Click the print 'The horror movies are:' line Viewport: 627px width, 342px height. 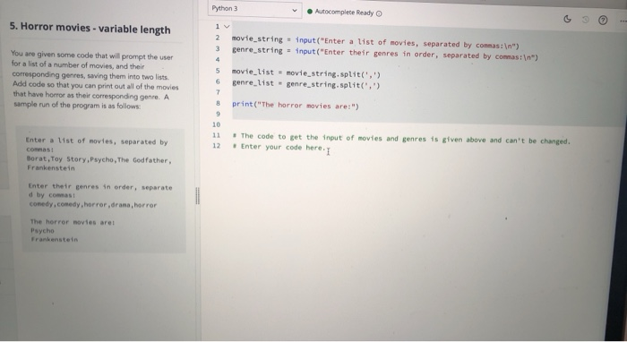pyautogui.click(x=295, y=105)
